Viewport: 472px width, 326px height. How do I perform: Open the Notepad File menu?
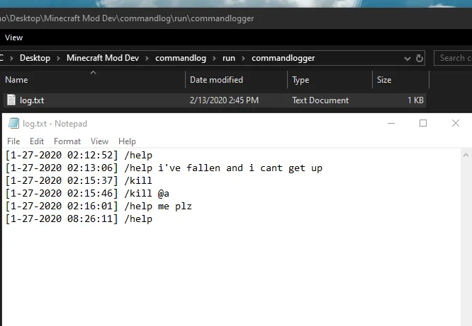tap(13, 141)
